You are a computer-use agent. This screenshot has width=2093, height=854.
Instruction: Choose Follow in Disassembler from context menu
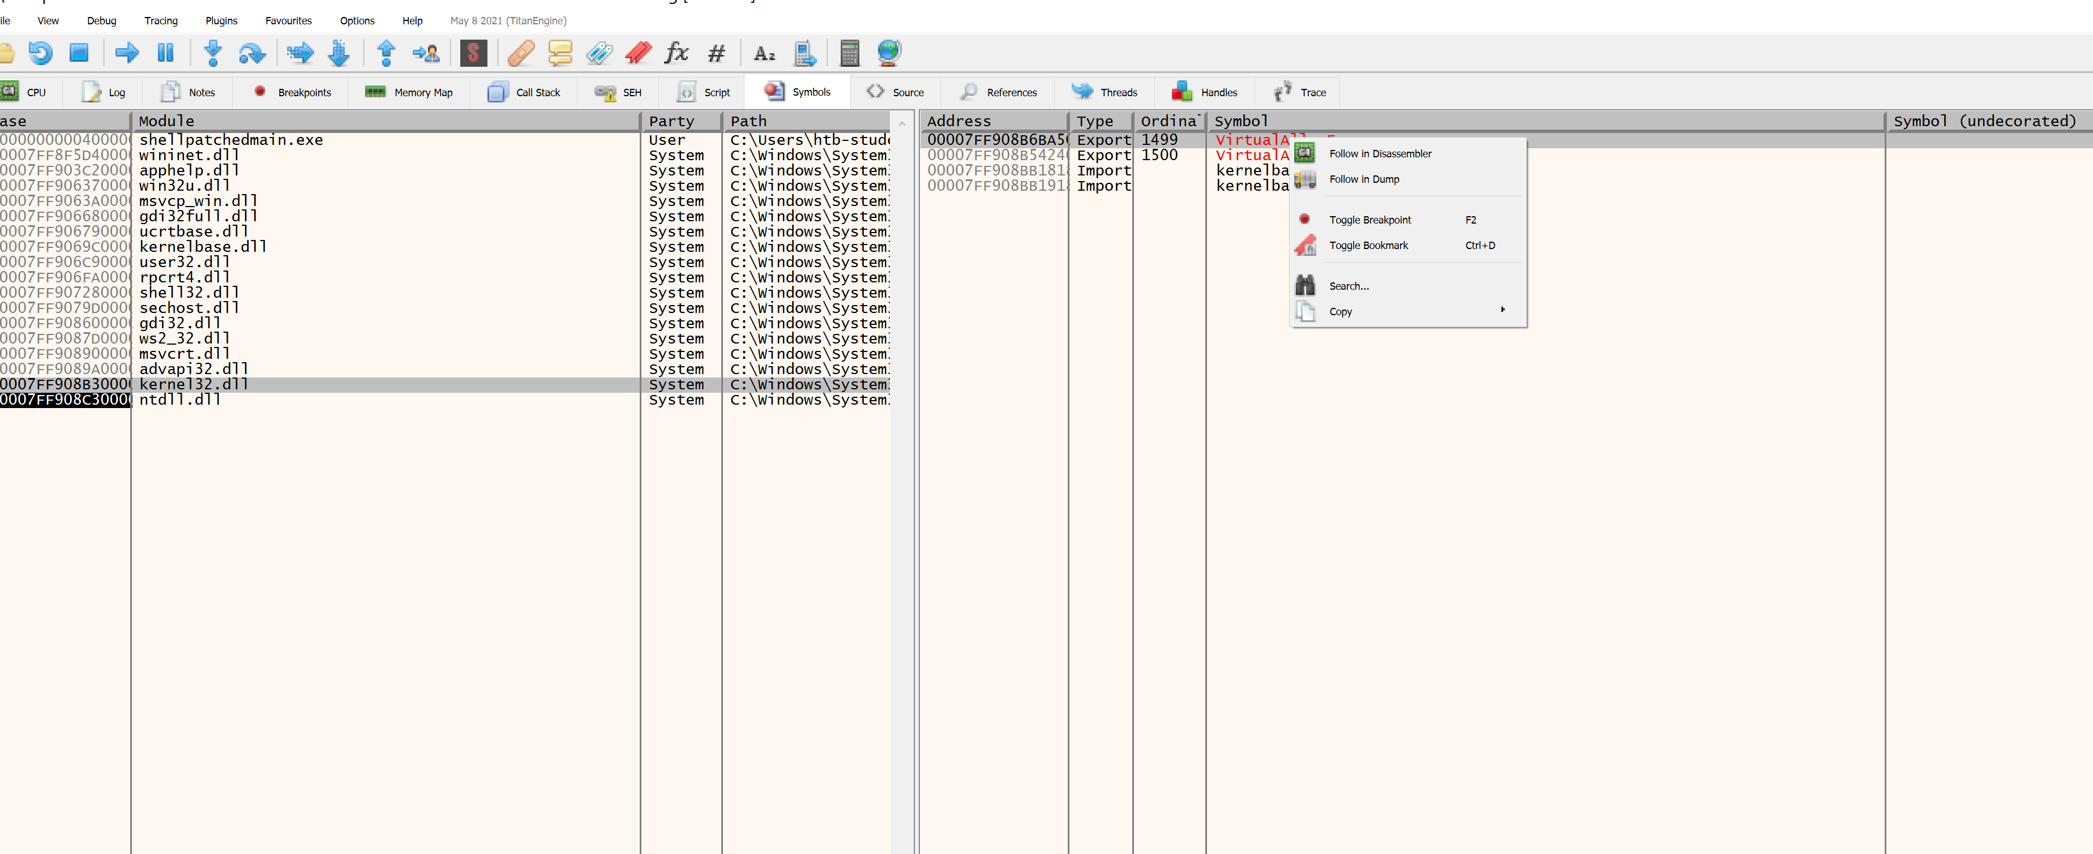click(1407, 153)
